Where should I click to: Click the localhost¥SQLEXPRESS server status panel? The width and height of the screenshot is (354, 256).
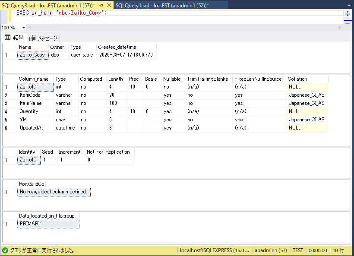click(x=215, y=250)
